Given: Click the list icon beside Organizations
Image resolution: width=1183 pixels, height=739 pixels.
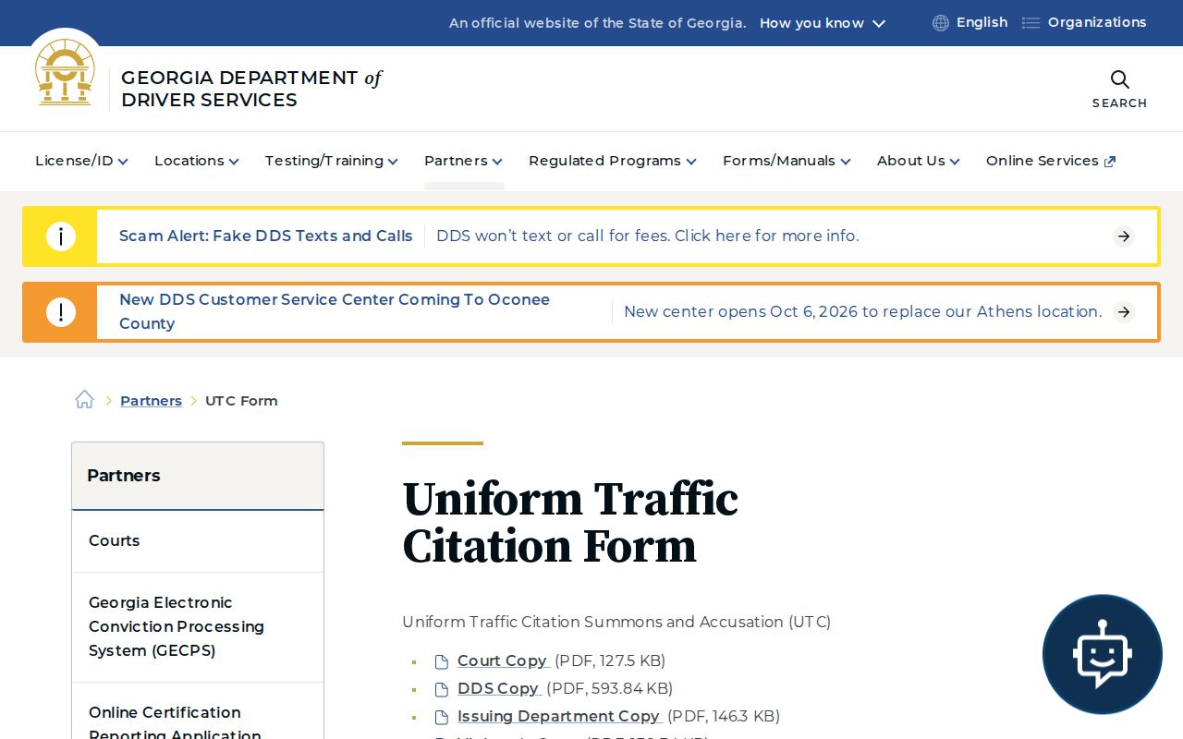Looking at the screenshot, I should pyautogui.click(x=1031, y=23).
